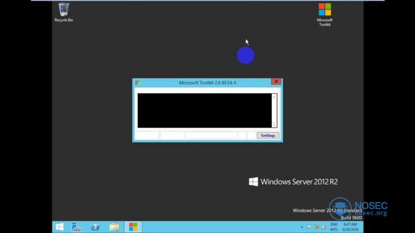The height and width of the screenshot is (233, 415).
Task: Show hidden tray icons arrow
Action: coord(302,227)
